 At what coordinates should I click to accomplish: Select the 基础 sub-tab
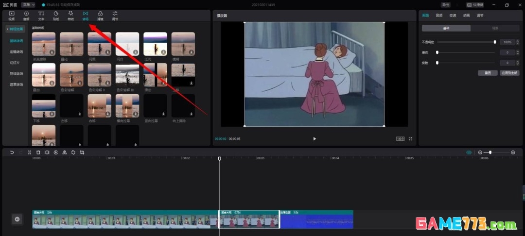(446, 29)
